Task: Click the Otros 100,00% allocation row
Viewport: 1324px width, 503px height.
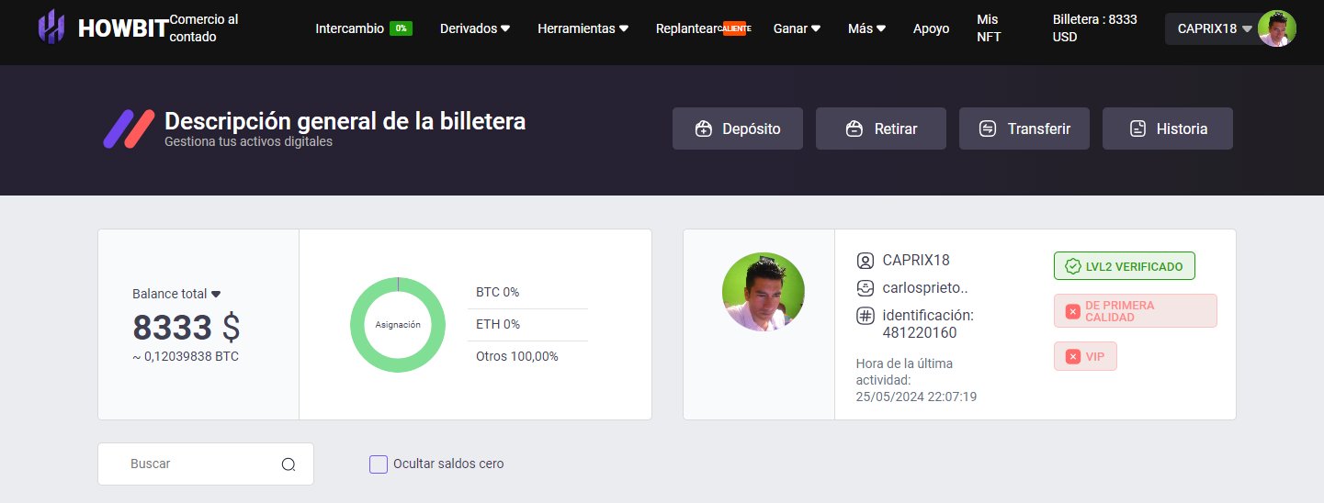Action: 527,356
